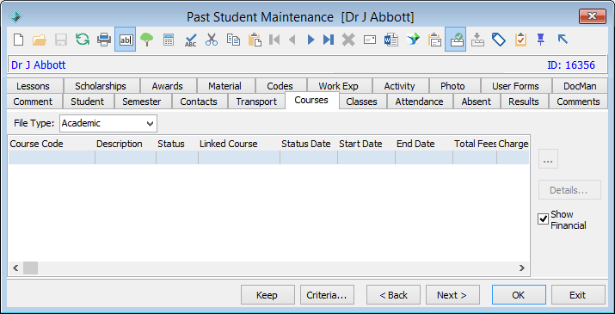This screenshot has height=314, width=615.
Task: Click the envelope card icon
Action: coord(370,40)
